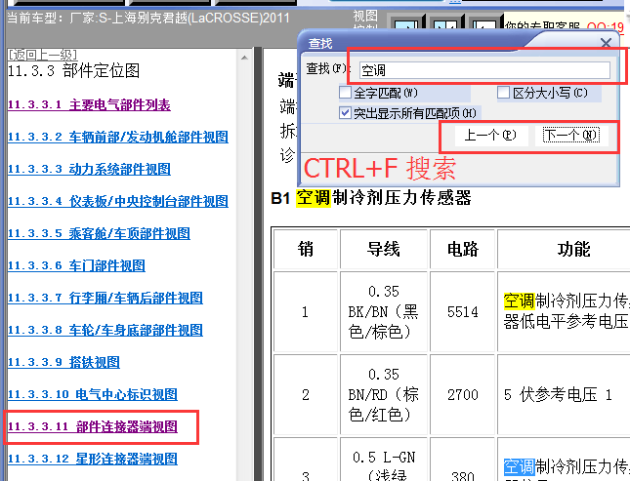Click the 视图 control label
This screenshot has height=481, width=630.
click(x=365, y=16)
